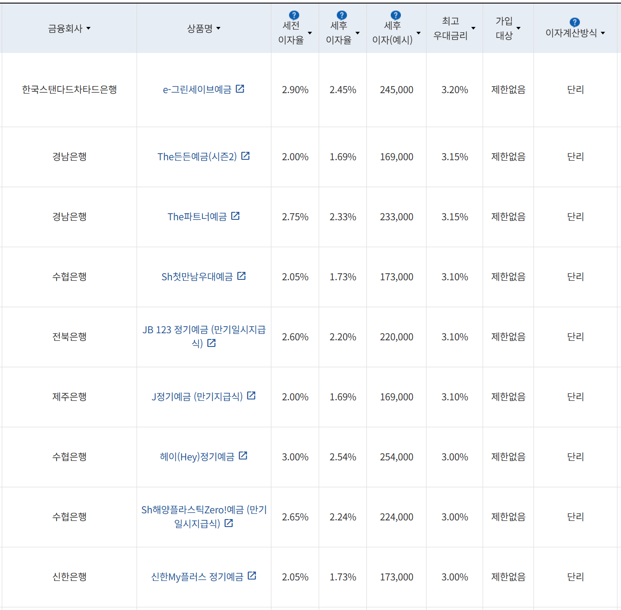
Task: Click the external link icon beside Sh첫만남우대예금
Action: tap(241, 276)
